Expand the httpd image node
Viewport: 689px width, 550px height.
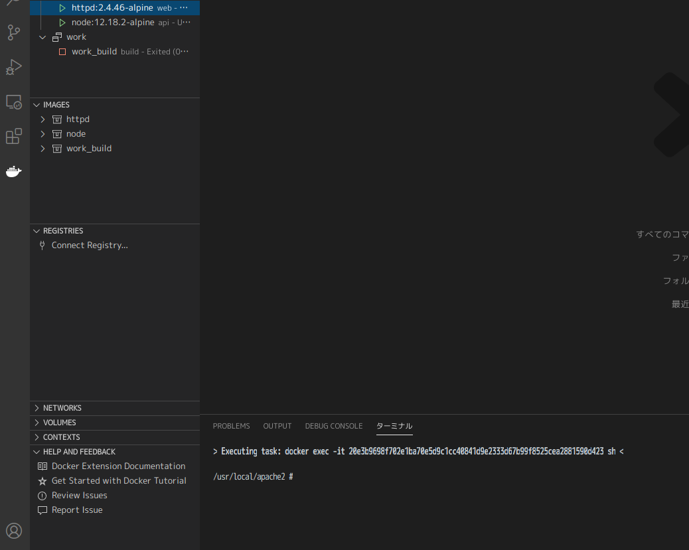click(42, 119)
